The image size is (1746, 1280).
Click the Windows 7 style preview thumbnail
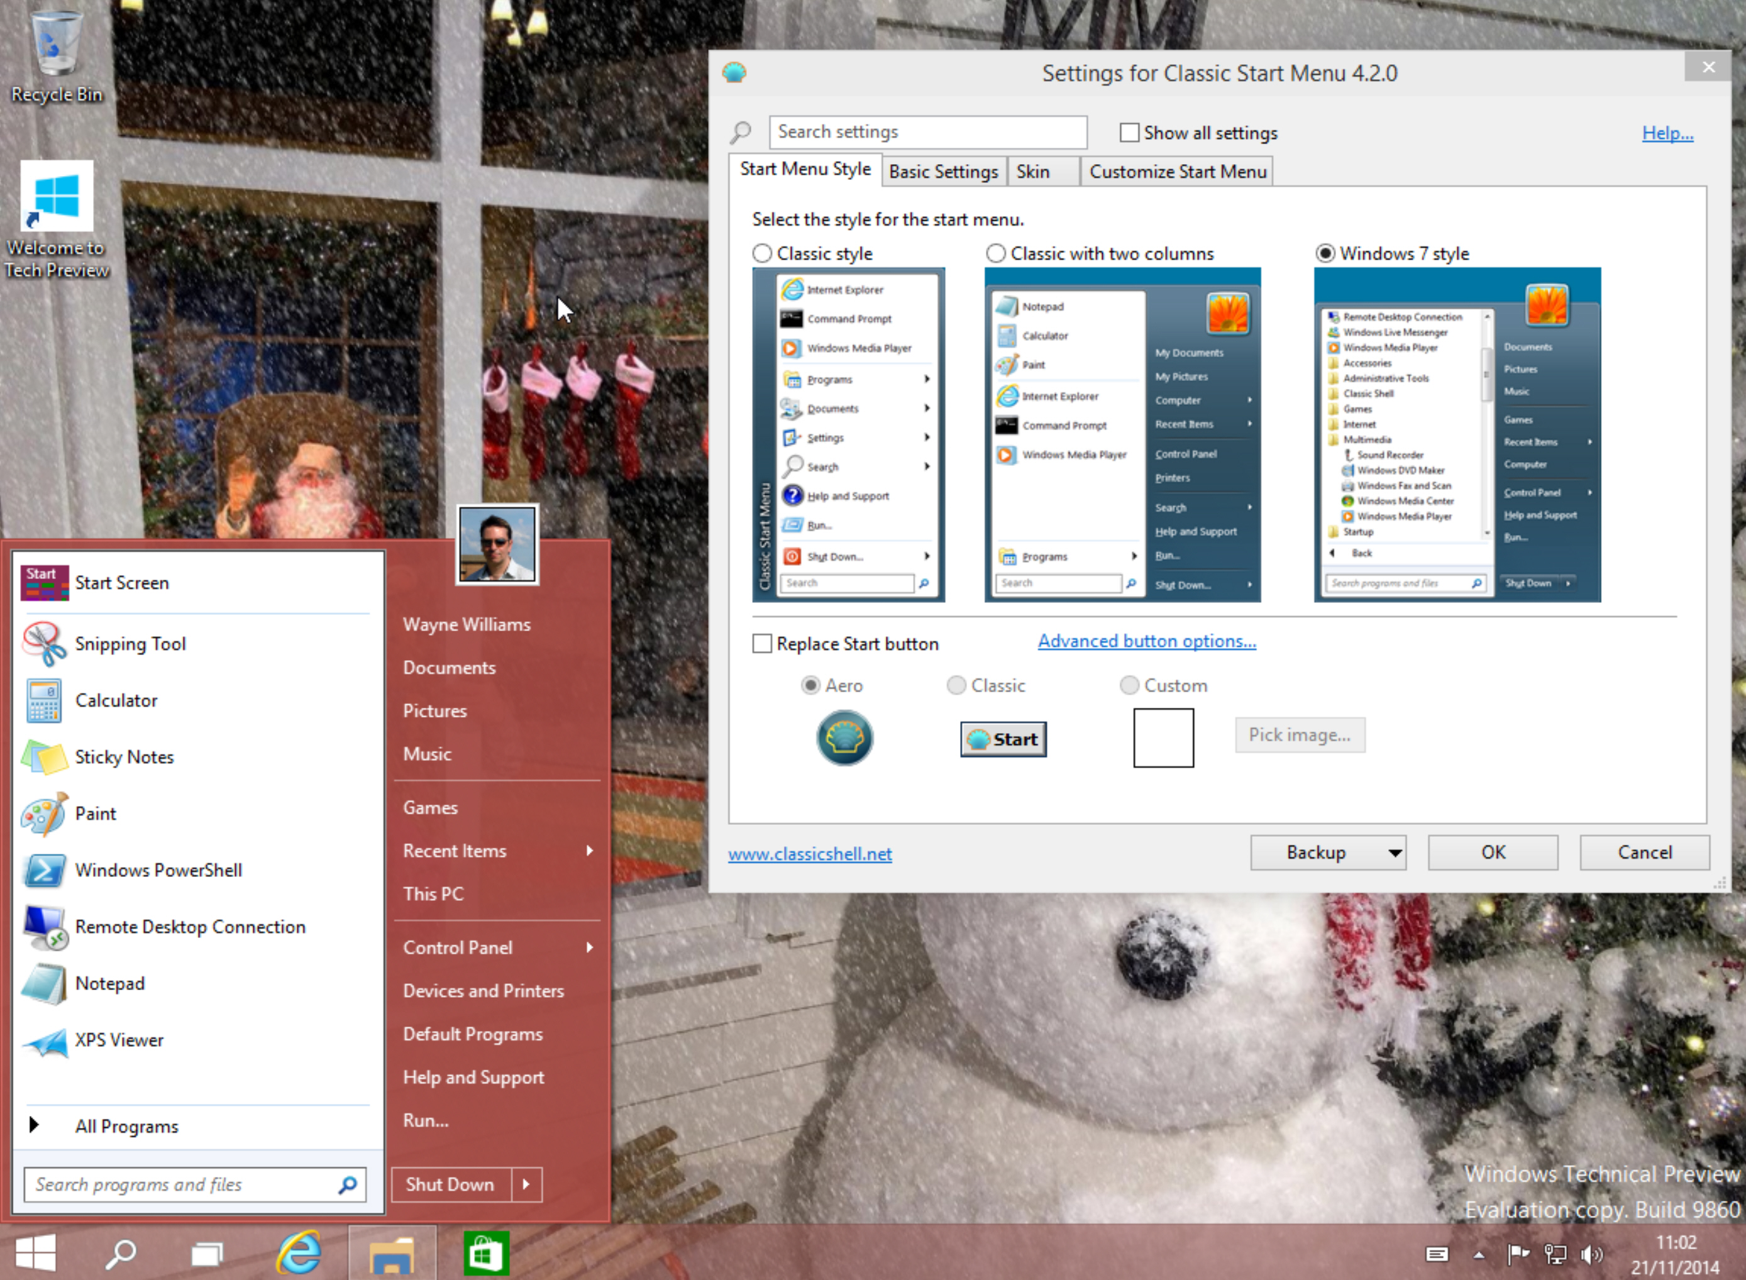(x=1457, y=434)
